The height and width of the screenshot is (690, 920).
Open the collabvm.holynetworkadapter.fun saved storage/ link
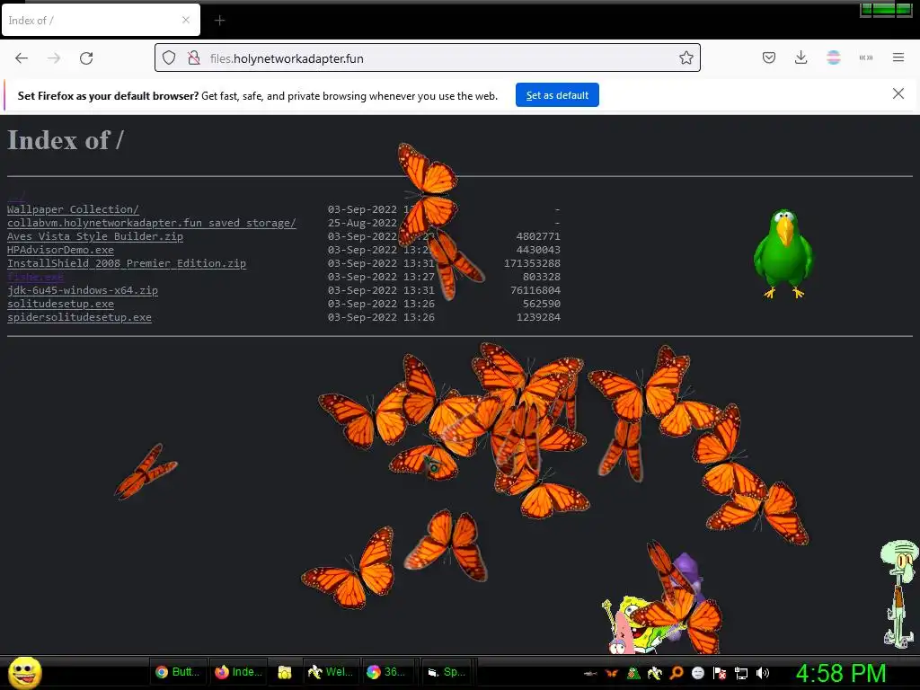tap(151, 223)
